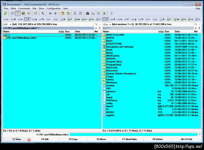Open right panel favorites hotlist asterisk button
Screen dimensions: 204x150
[196, 28]
